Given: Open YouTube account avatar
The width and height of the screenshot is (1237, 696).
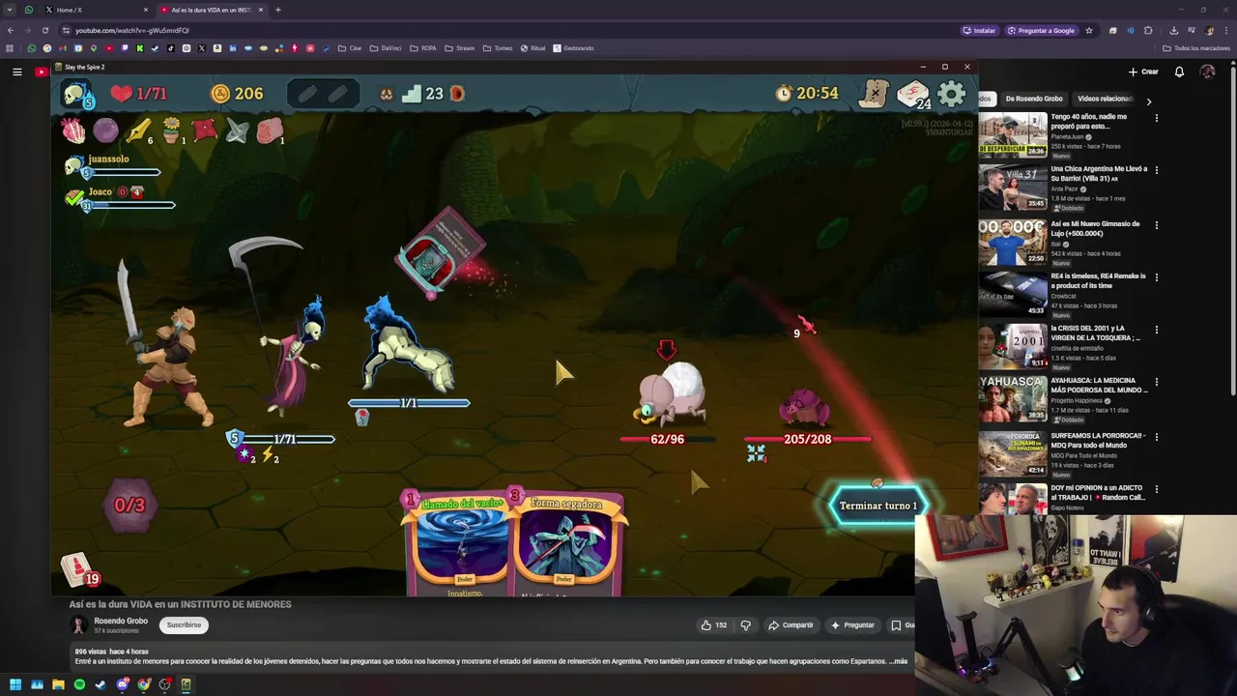Looking at the screenshot, I should click(1207, 72).
